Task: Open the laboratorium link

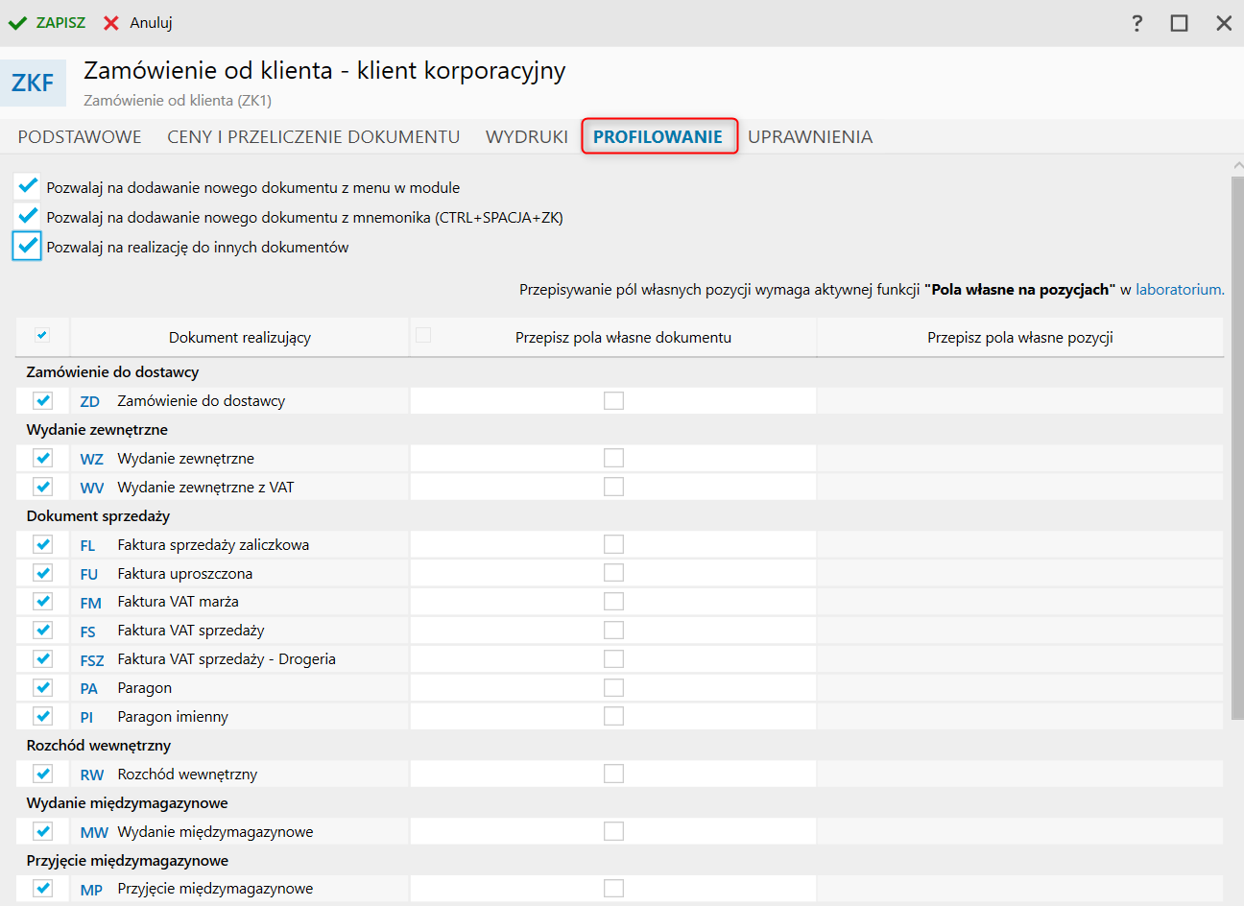Action: click(x=1180, y=290)
